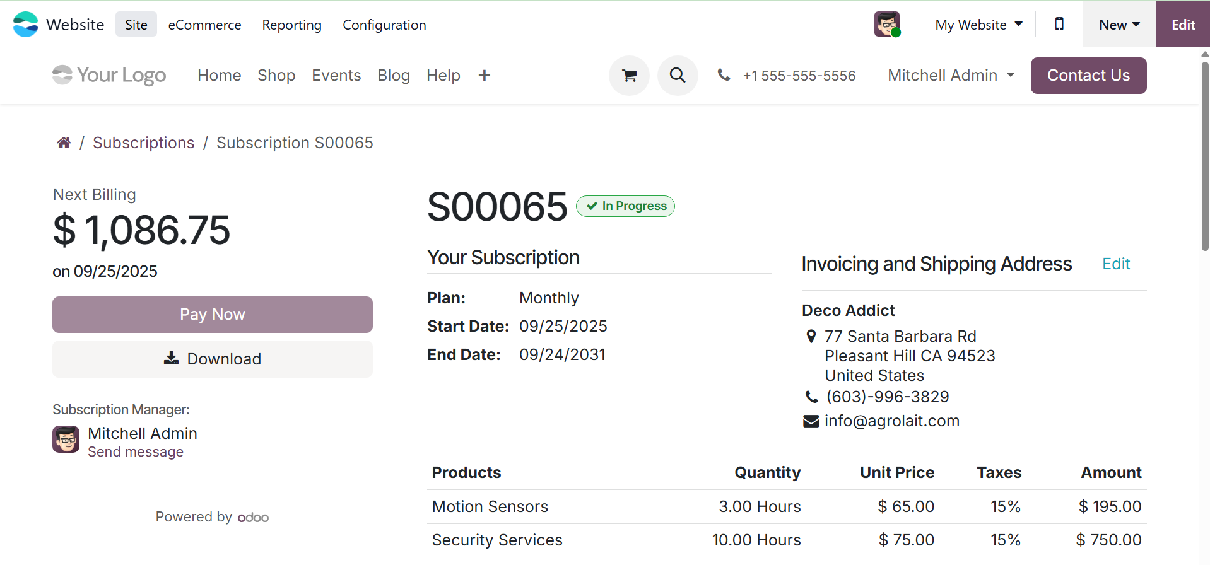Click the user avatar in top bar
The image size is (1210, 565).
pyautogui.click(x=887, y=25)
